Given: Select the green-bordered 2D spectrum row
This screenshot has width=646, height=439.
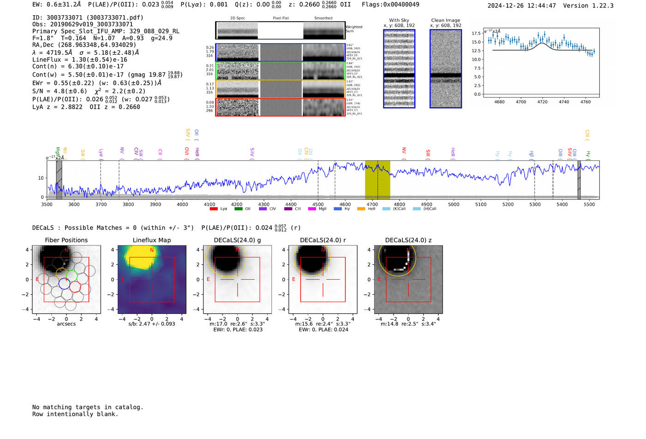Looking at the screenshot, I should (281, 71).
